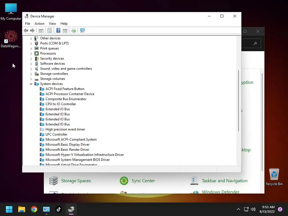Expand the Processors node
Image resolution: width=288 pixels, height=216 pixels.
click(31, 54)
